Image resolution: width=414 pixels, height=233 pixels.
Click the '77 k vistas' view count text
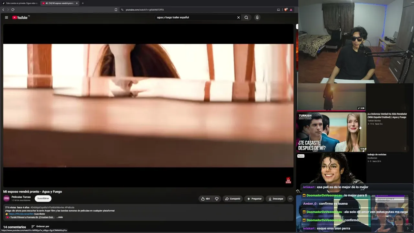pos(11,207)
